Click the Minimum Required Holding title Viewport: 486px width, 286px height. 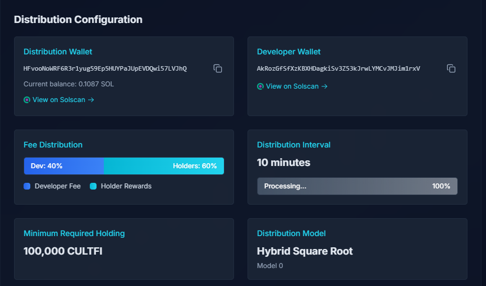pyautogui.click(x=74, y=233)
